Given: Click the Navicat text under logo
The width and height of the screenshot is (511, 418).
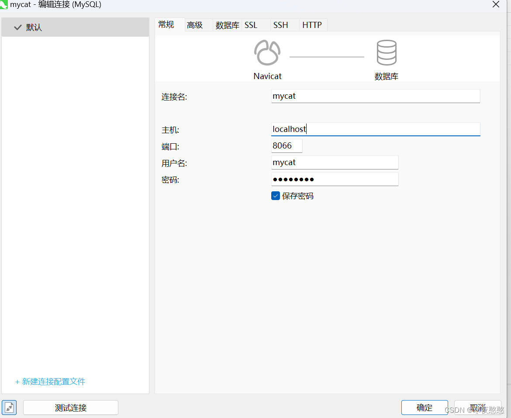Looking at the screenshot, I should pyautogui.click(x=268, y=76).
